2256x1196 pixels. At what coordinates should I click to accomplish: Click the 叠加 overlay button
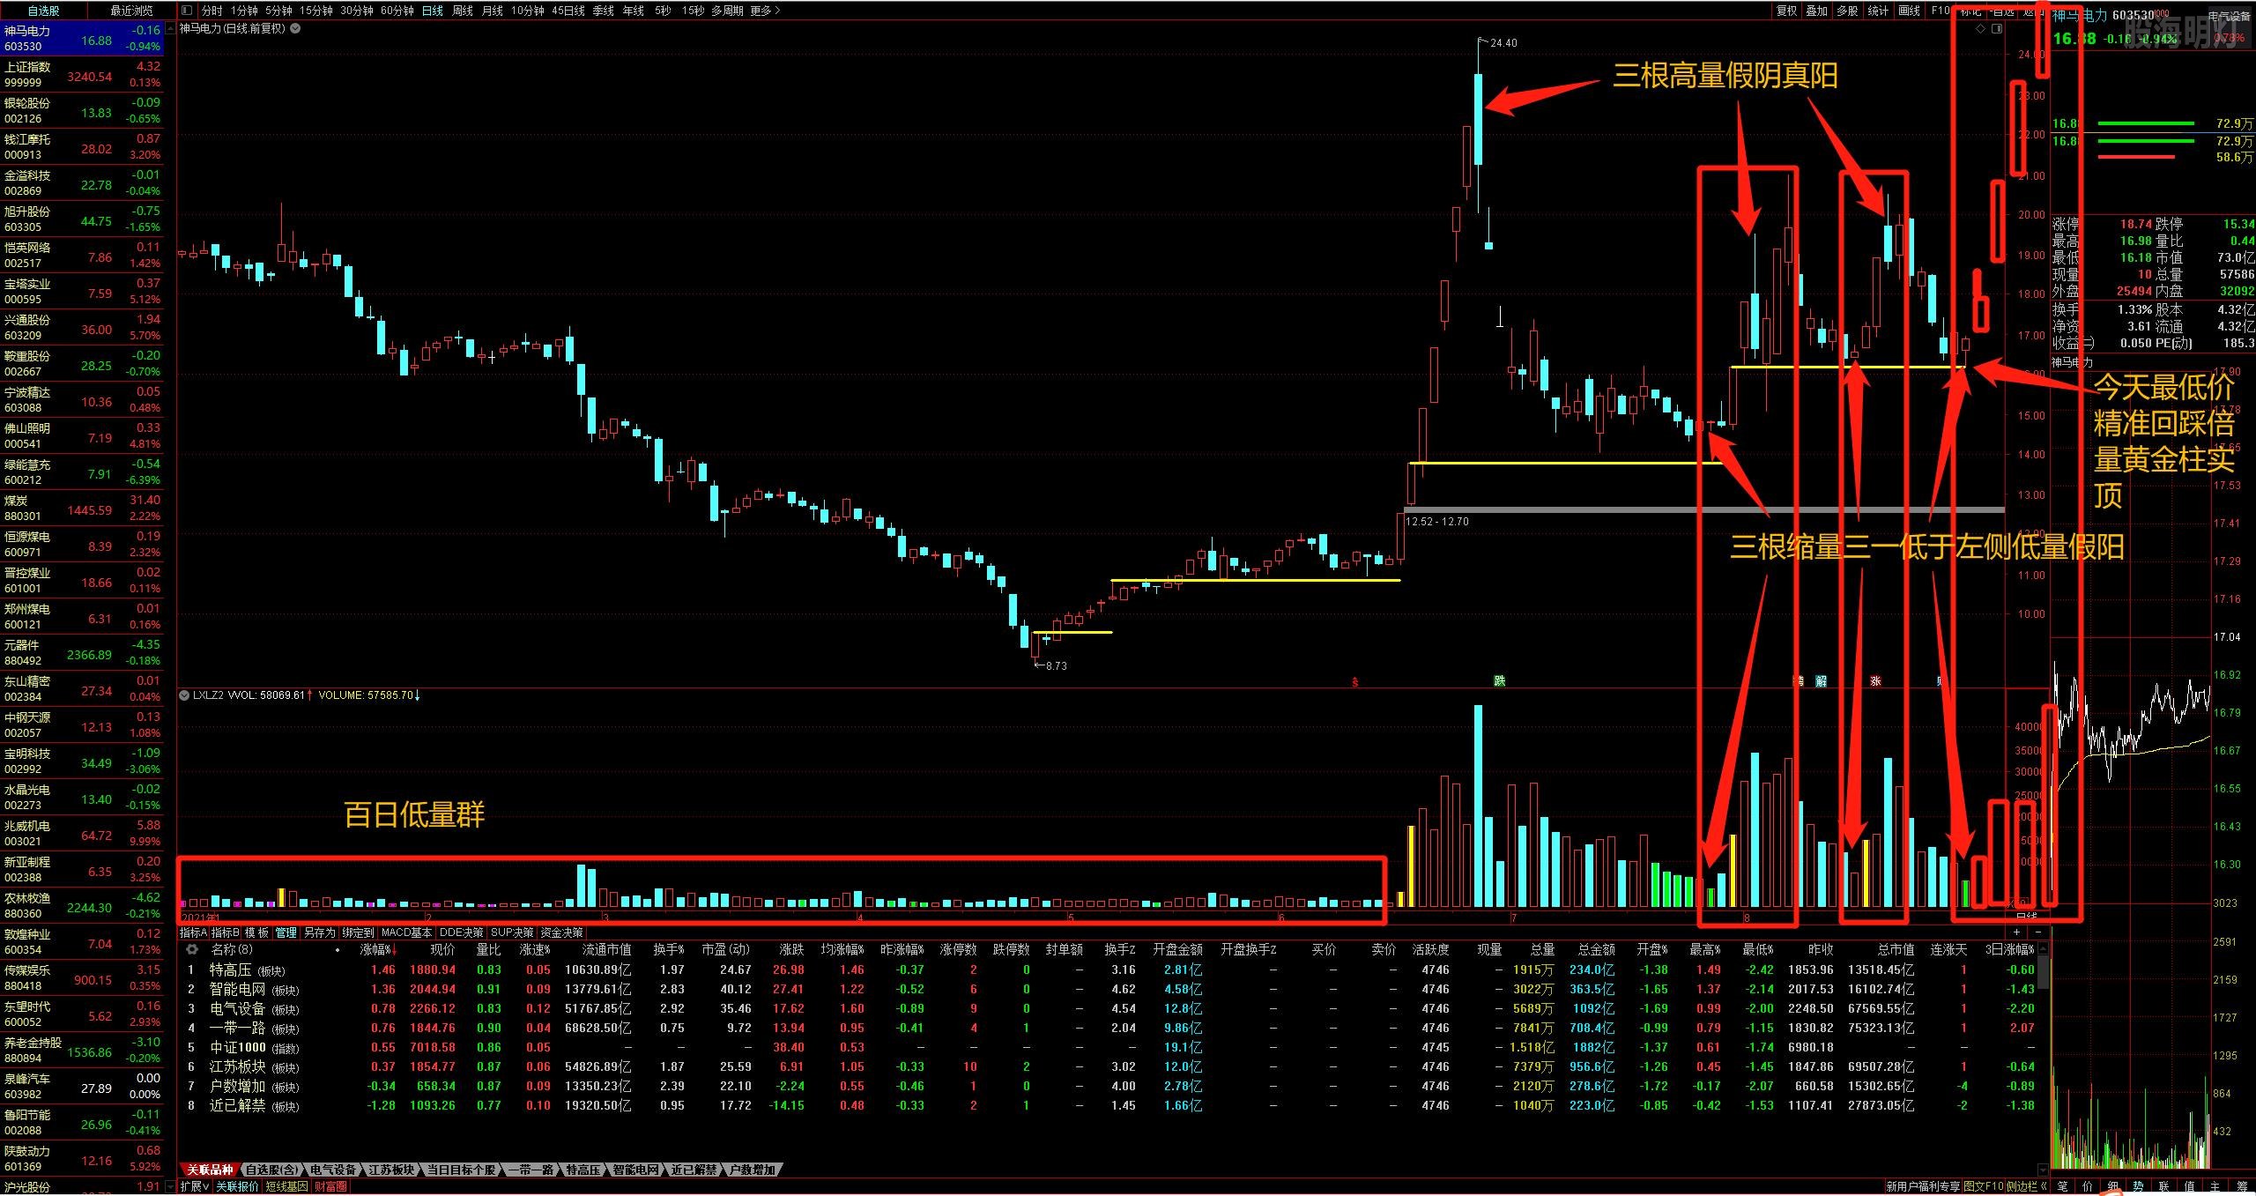point(1817,11)
